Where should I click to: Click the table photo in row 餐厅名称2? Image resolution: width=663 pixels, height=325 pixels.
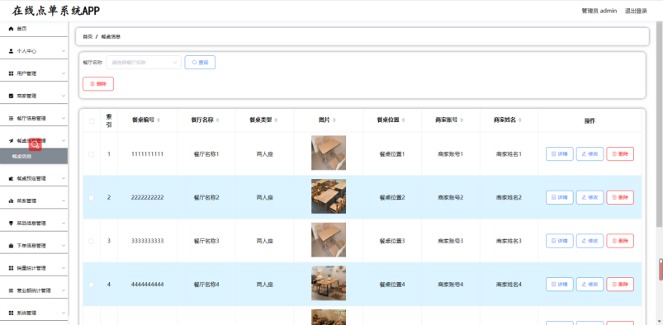click(329, 196)
